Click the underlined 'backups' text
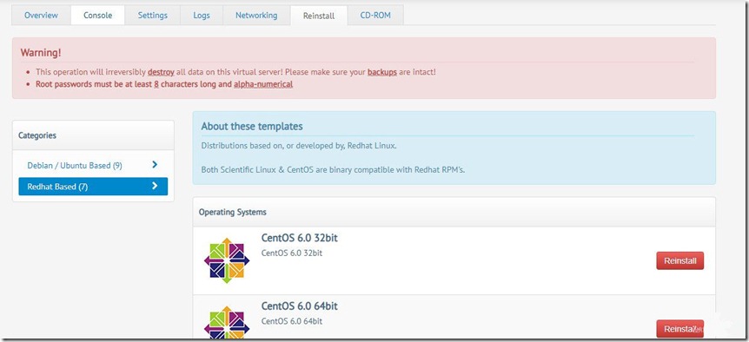 (382, 72)
